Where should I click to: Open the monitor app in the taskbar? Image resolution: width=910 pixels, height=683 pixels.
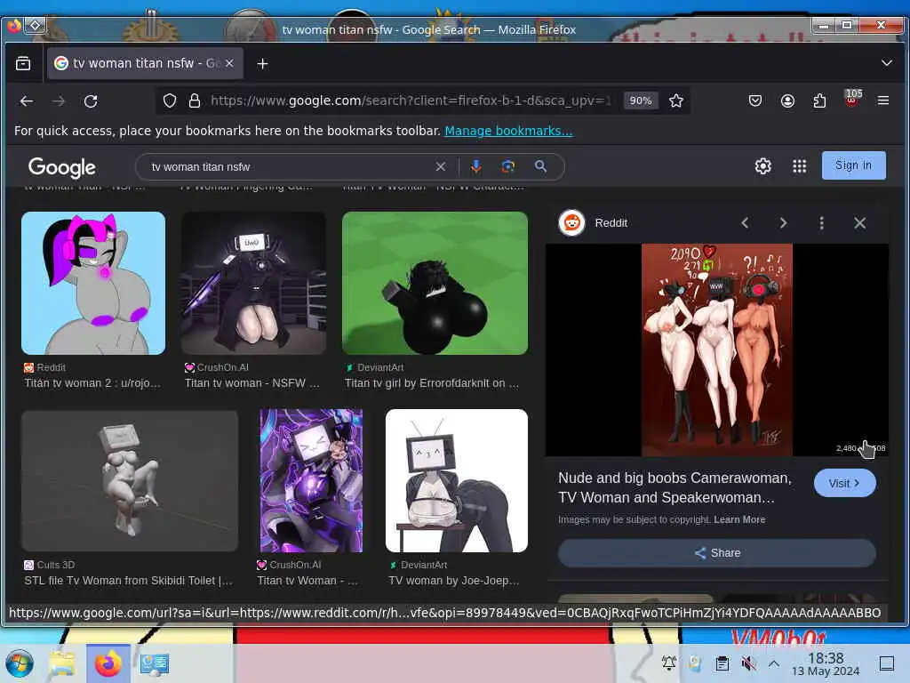pos(155,663)
